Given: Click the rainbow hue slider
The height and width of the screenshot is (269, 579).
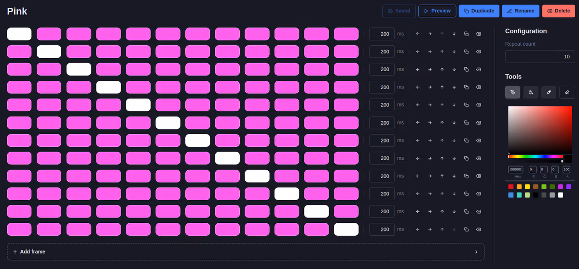Looking at the screenshot, I should (536, 156).
